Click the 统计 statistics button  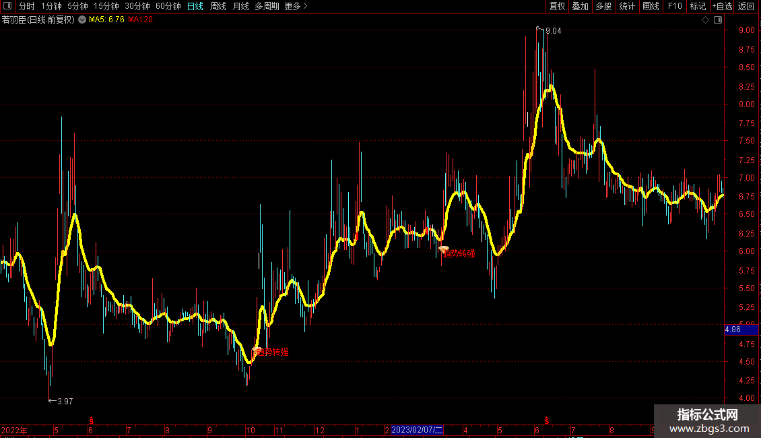[626, 6]
